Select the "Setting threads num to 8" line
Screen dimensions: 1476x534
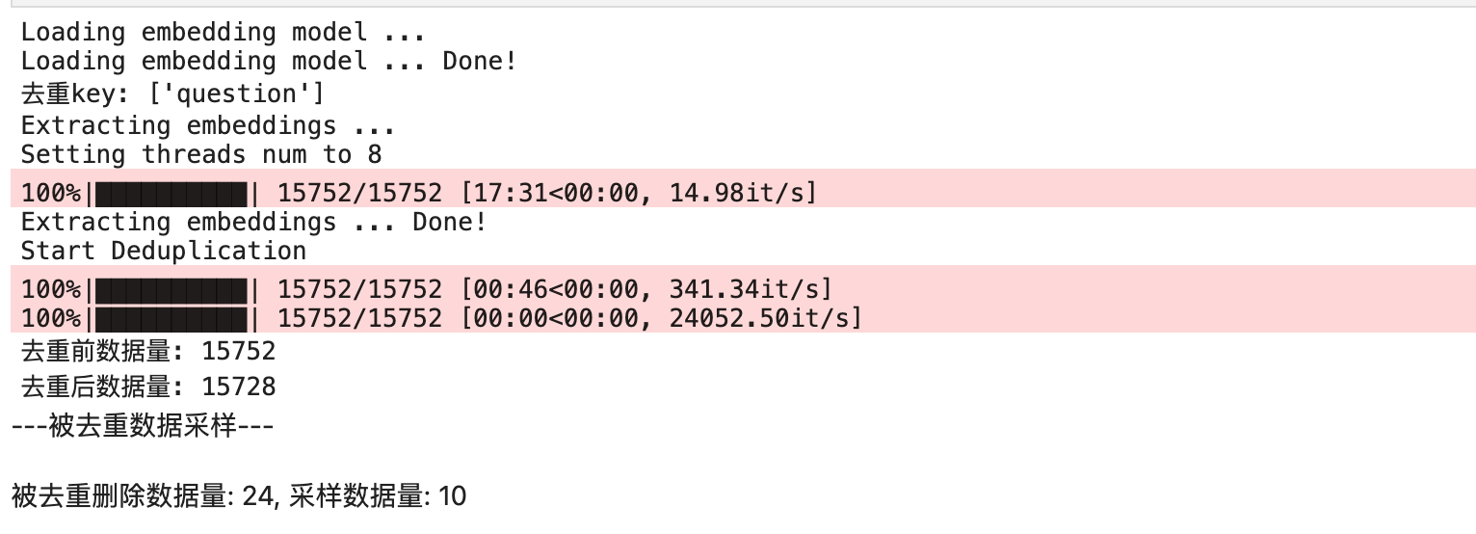pos(201,154)
